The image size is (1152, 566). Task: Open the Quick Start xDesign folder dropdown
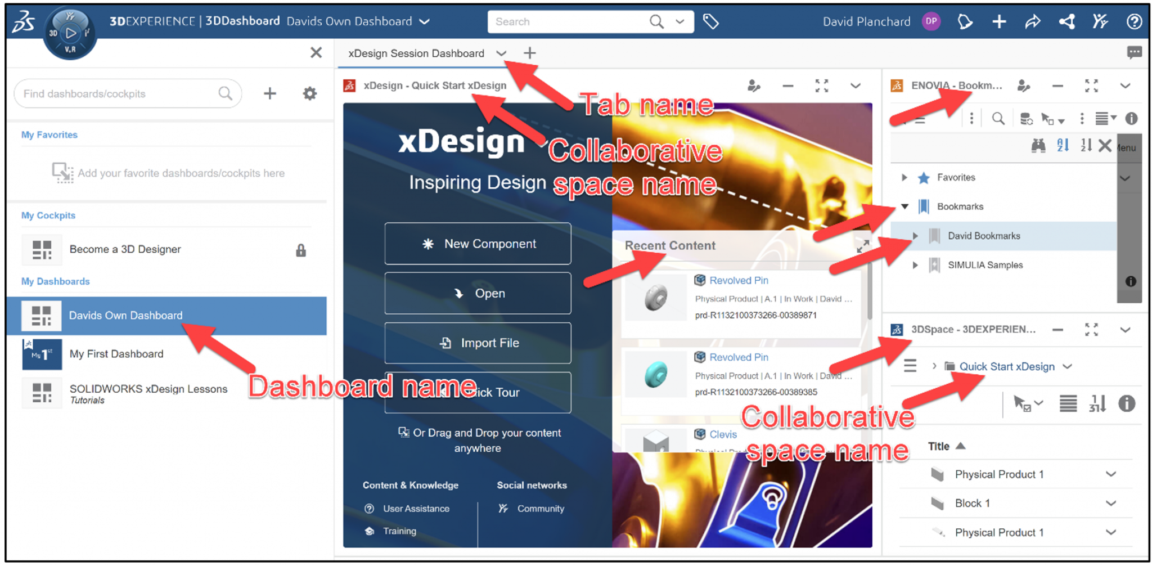(1067, 366)
